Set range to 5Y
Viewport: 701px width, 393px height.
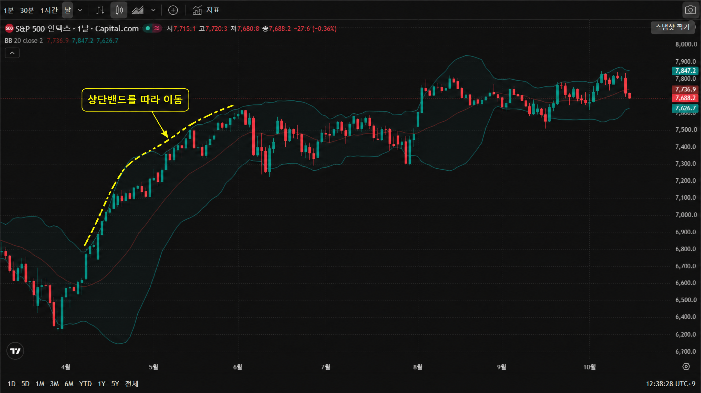click(115, 384)
